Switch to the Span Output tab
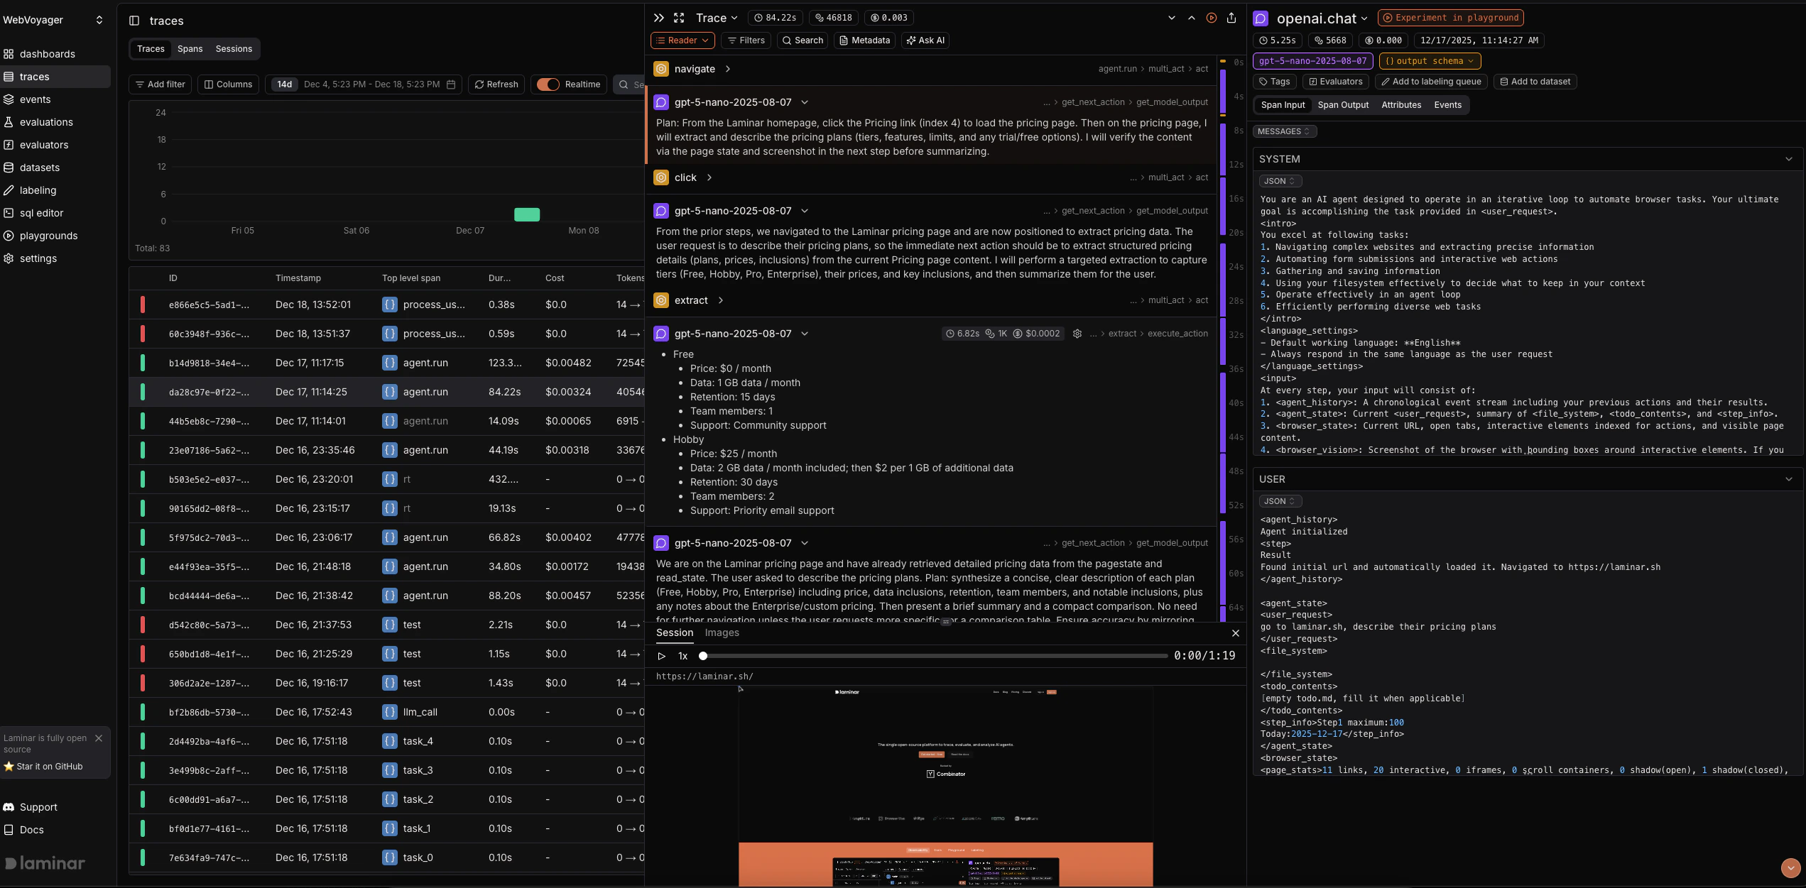Image resolution: width=1806 pixels, height=888 pixels. pos(1342,105)
